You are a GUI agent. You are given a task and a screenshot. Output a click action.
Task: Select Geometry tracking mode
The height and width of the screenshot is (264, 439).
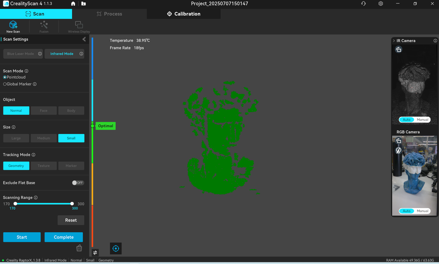[16, 166]
